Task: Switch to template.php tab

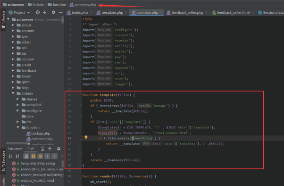Action: (110, 12)
